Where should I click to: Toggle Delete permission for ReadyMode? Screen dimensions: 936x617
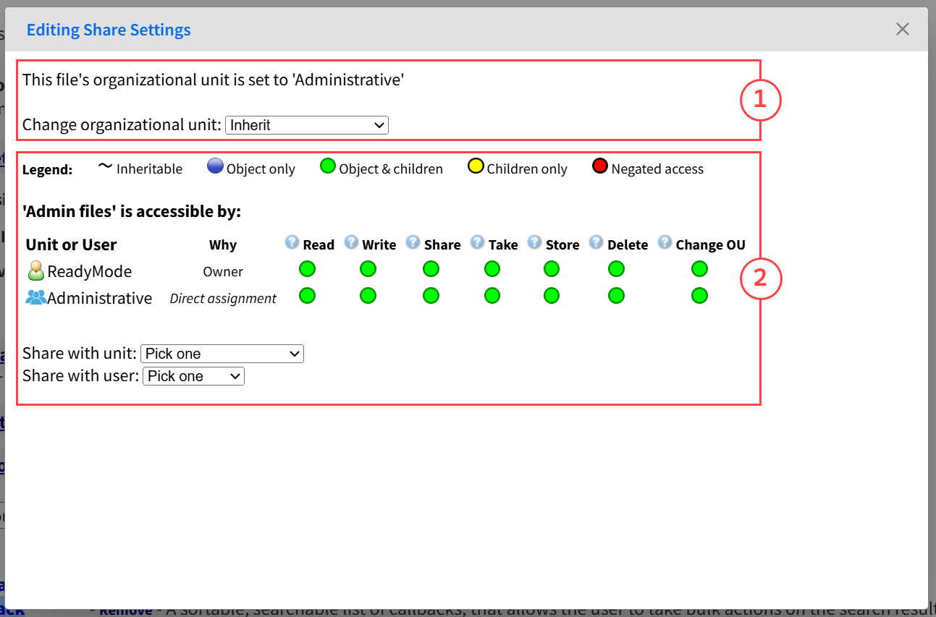616,268
